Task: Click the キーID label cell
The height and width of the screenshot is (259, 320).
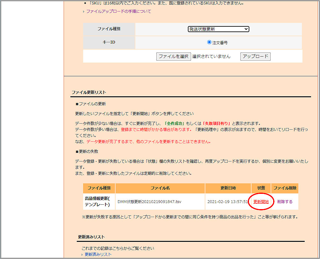Action: click(109, 42)
